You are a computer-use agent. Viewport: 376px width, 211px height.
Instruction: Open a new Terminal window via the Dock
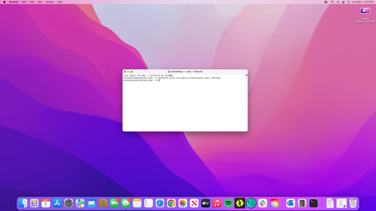click(x=313, y=203)
